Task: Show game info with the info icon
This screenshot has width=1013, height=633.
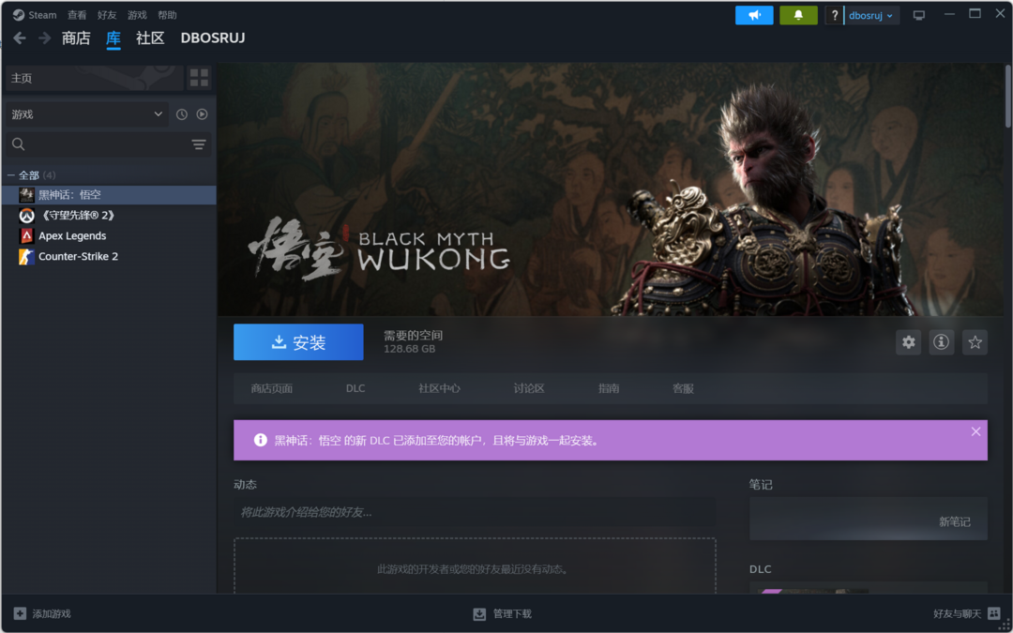Action: tap(942, 342)
